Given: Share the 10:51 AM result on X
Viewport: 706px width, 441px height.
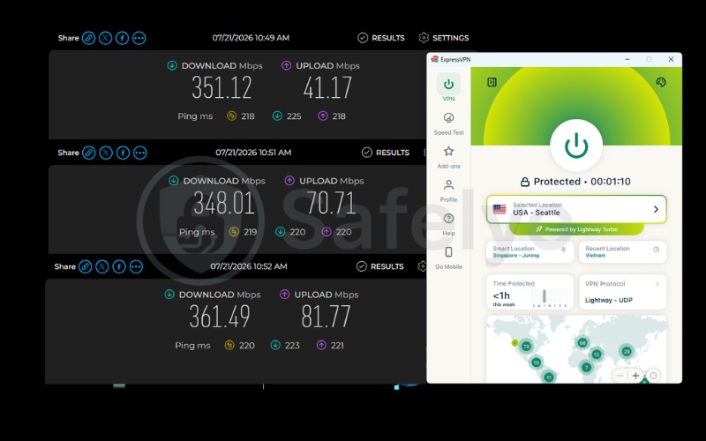Looking at the screenshot, I should 106,153.
